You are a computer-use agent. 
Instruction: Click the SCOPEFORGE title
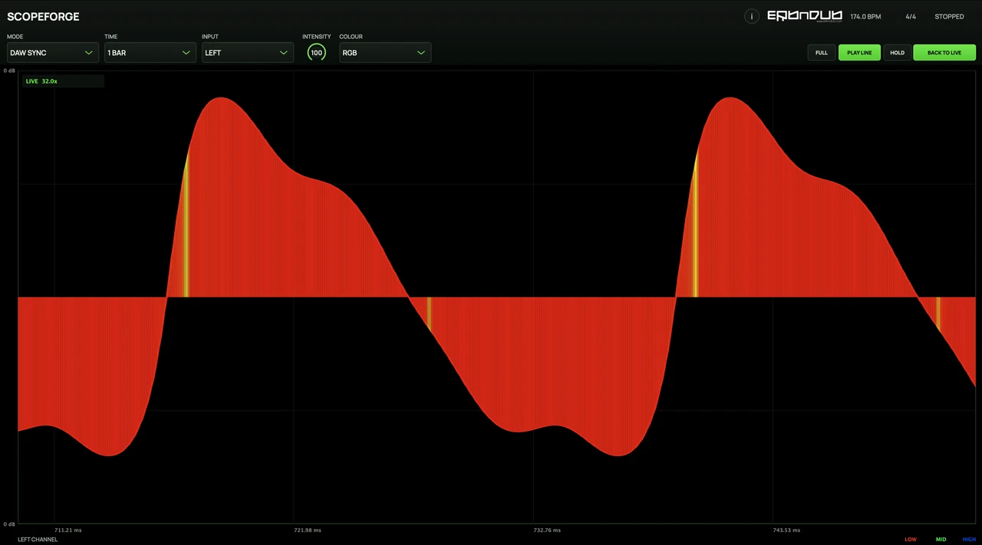[x=43, y=17]
